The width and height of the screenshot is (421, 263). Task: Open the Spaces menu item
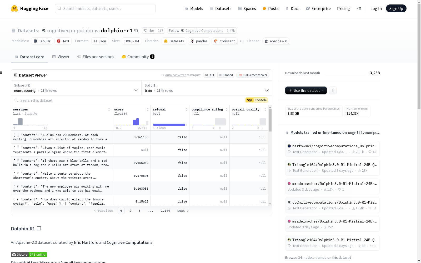pos(247,8)
